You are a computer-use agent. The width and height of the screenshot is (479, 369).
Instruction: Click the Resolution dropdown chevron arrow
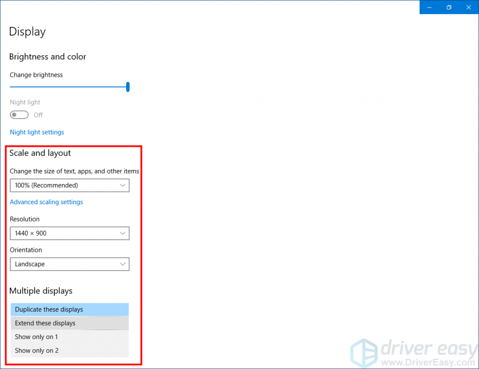[123, 233]
